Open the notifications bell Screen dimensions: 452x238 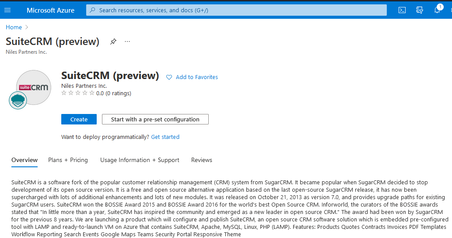coord(437,10)
